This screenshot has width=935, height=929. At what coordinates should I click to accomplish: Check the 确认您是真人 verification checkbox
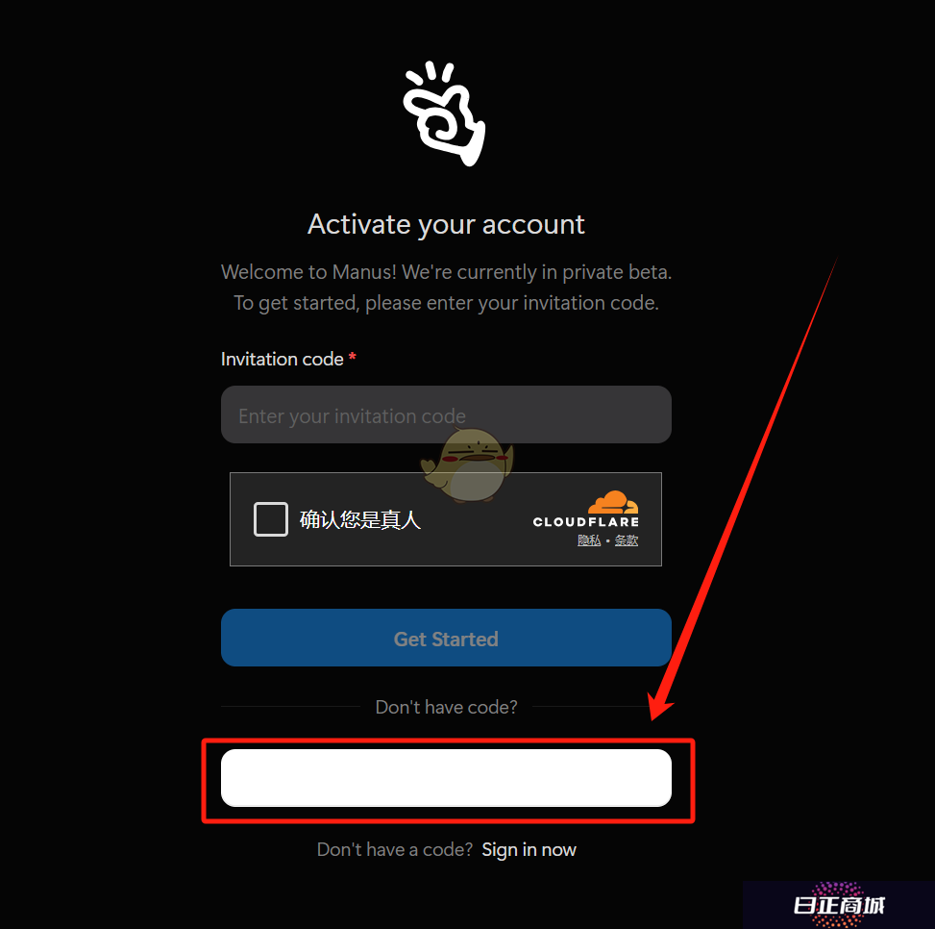[271, 519]
